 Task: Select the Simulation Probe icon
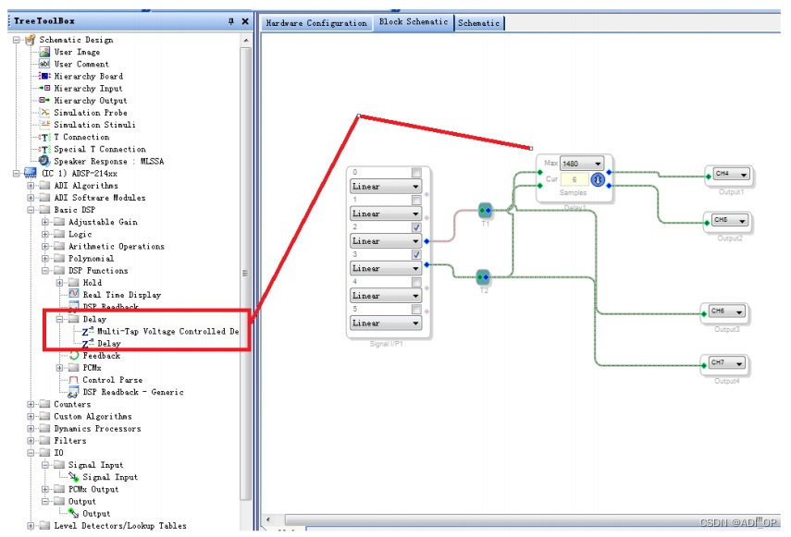click(x=45, y=113)
